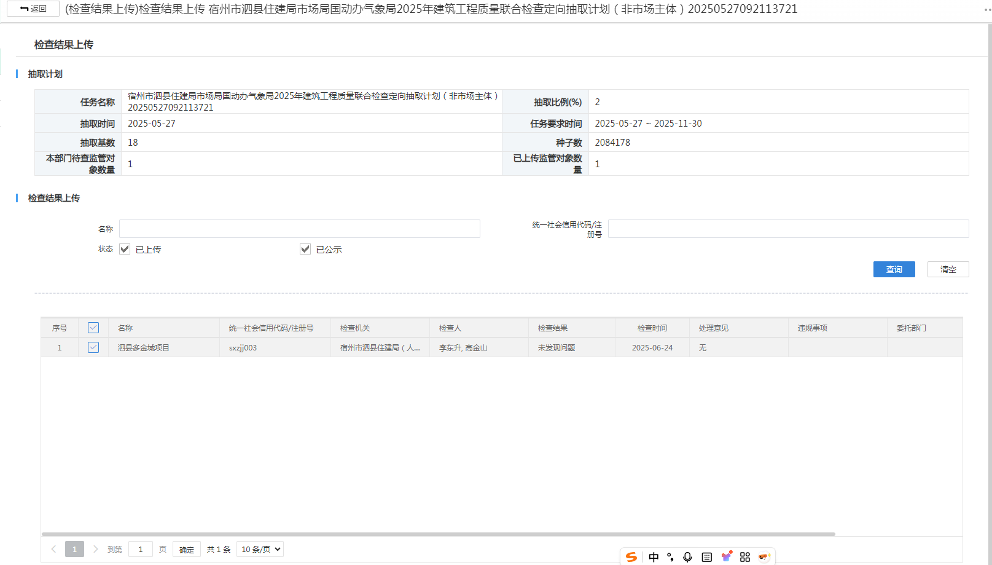The height and width of the screenshot is (565, 992).
Task: Click the 返回 back button
Action: pos(33,9)
